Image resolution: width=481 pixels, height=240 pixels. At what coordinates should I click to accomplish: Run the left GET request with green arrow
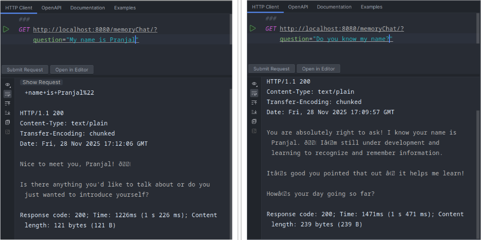(6, 29)
